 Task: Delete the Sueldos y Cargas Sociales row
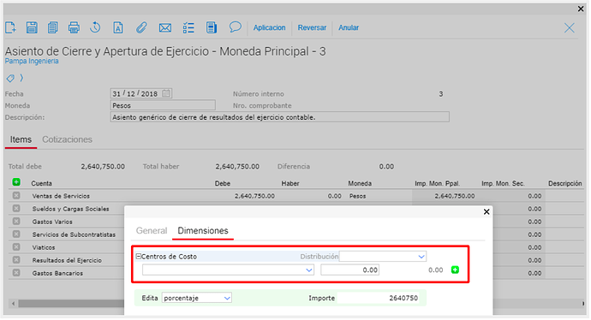(x=16, y=209)
